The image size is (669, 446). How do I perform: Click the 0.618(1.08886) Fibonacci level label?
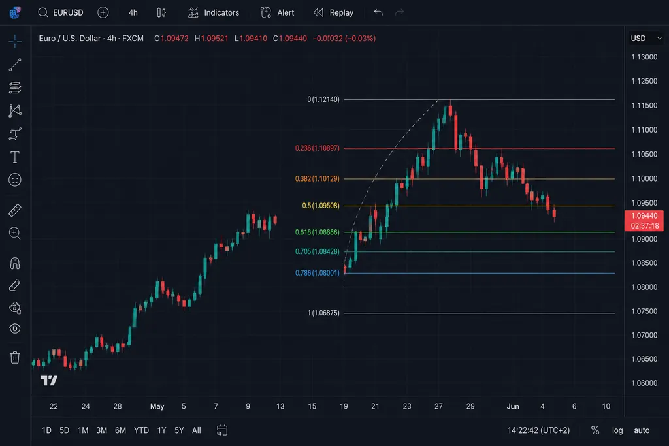point(318,232)
